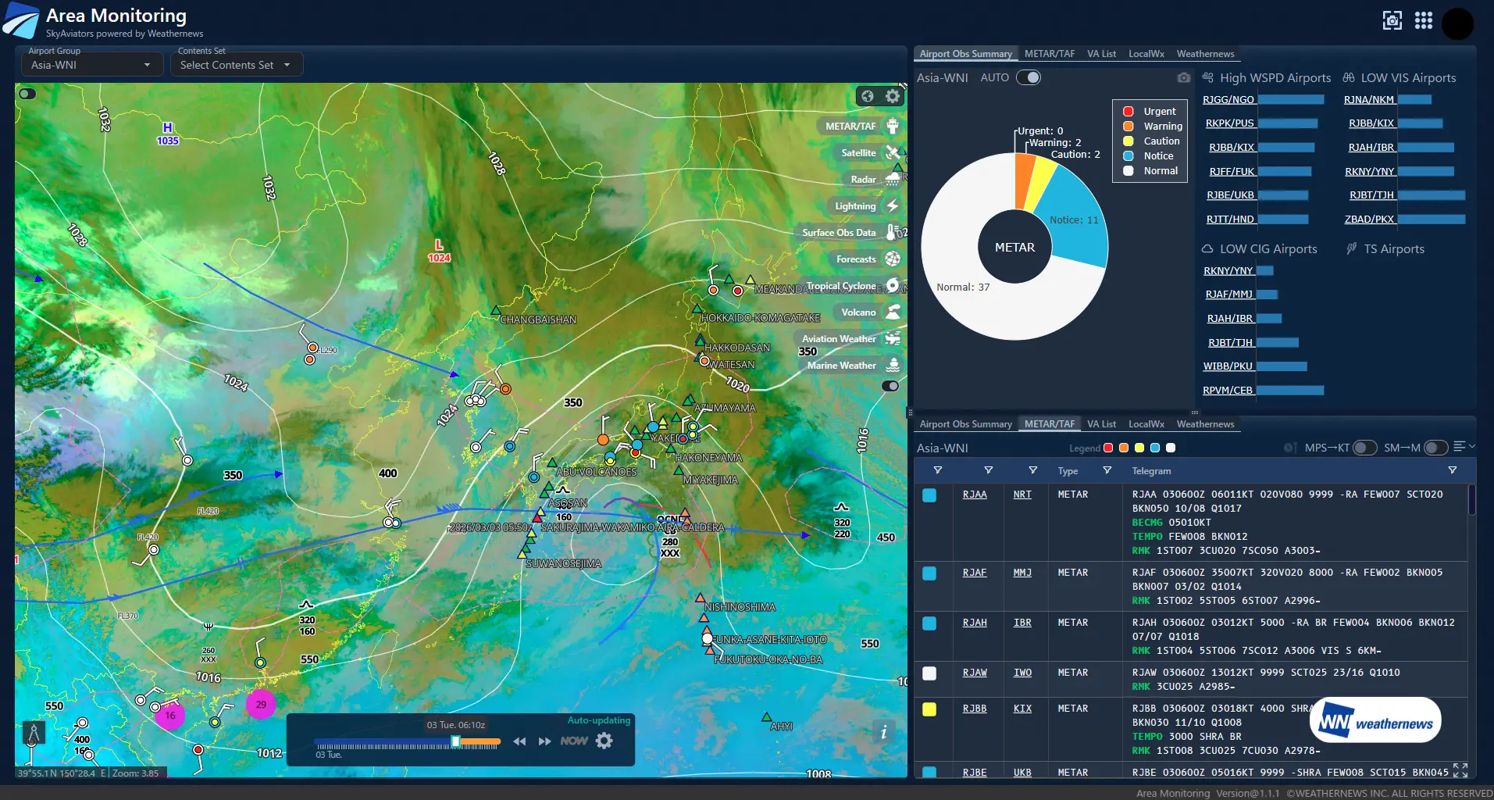Open map settings gear icon
Viewport: 1494px width, 800px height.
(893, 96)
